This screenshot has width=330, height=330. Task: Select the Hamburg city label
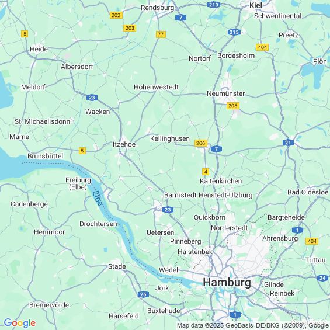[x=227, y=282]
